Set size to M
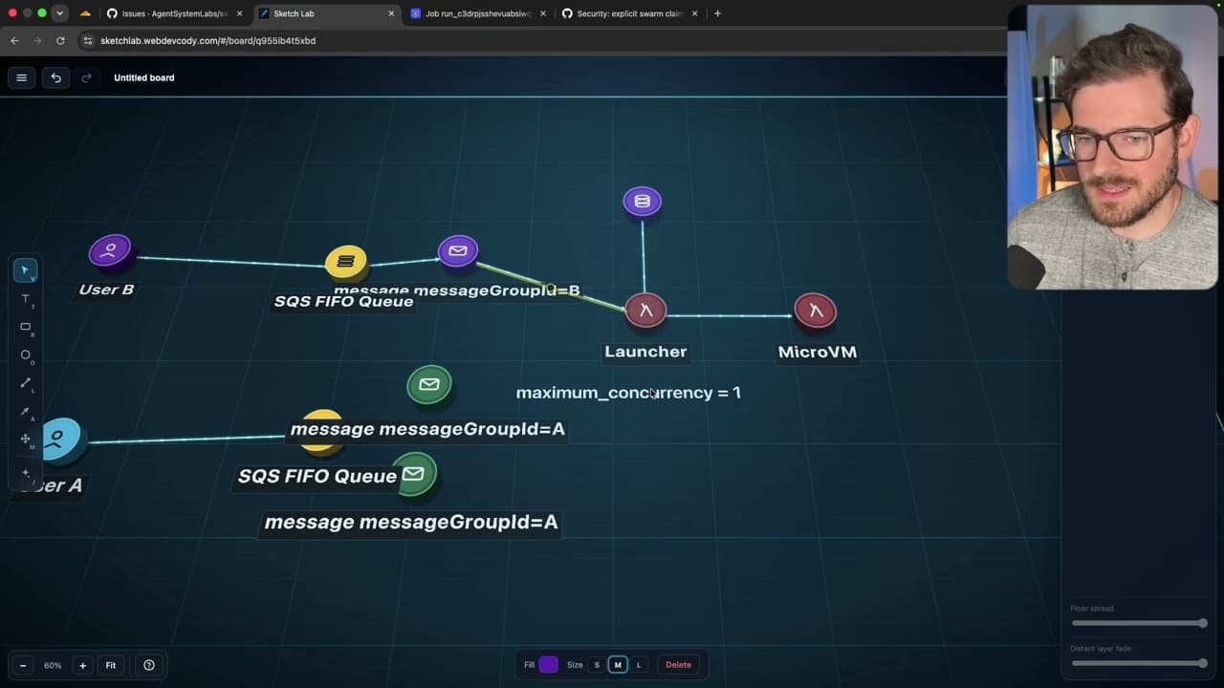The image size is (1224, 688). (618, 665)
